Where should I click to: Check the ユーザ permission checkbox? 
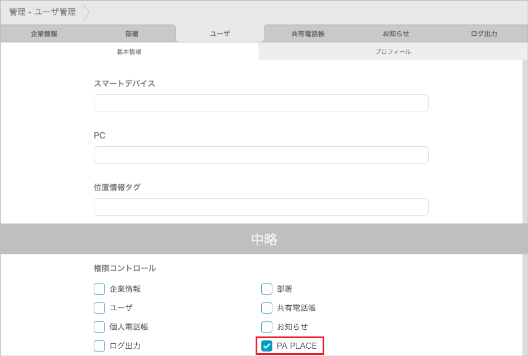click(x=99, y=308)
